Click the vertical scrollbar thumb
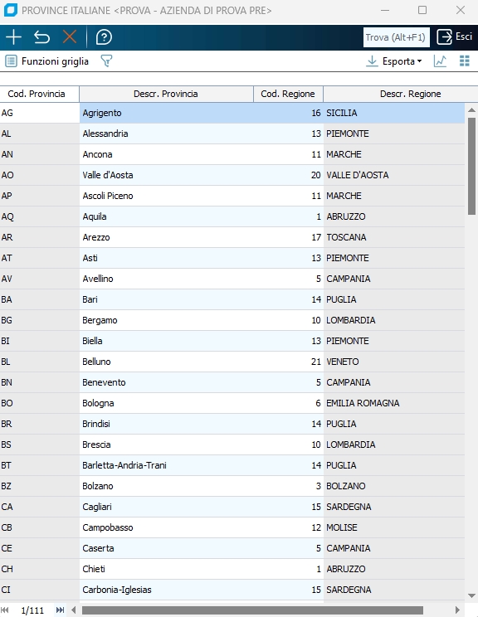The image size is (478, 617). point(471,166)
